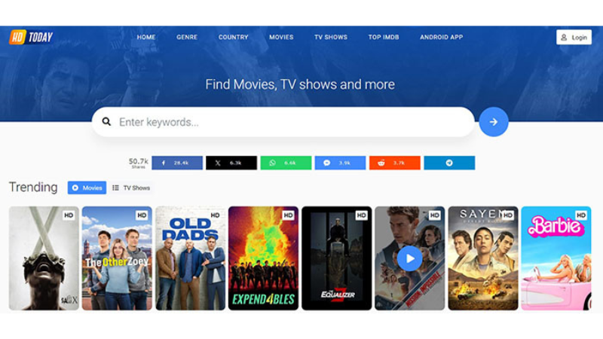
Task: Click the HD badge on Equalizer 3 poster
Action: pos(361,215)
